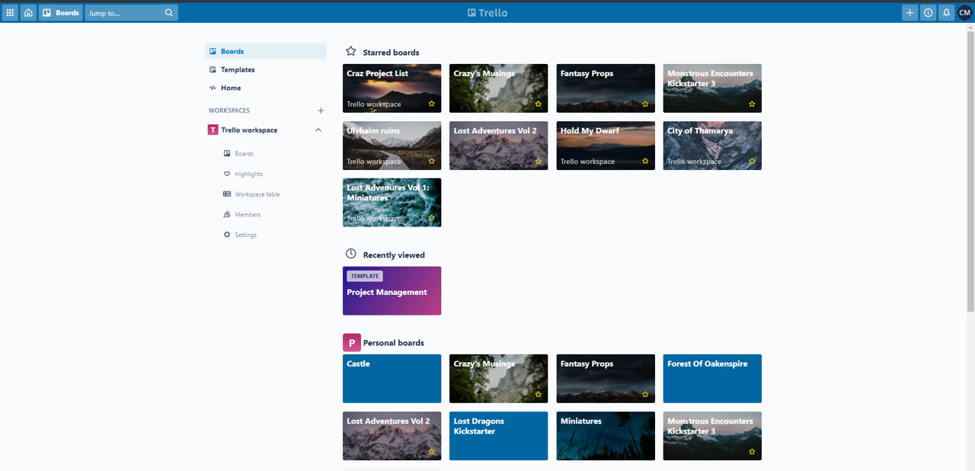
Task: Open Hold My Dwarf board tile
Action: (606, 146)
